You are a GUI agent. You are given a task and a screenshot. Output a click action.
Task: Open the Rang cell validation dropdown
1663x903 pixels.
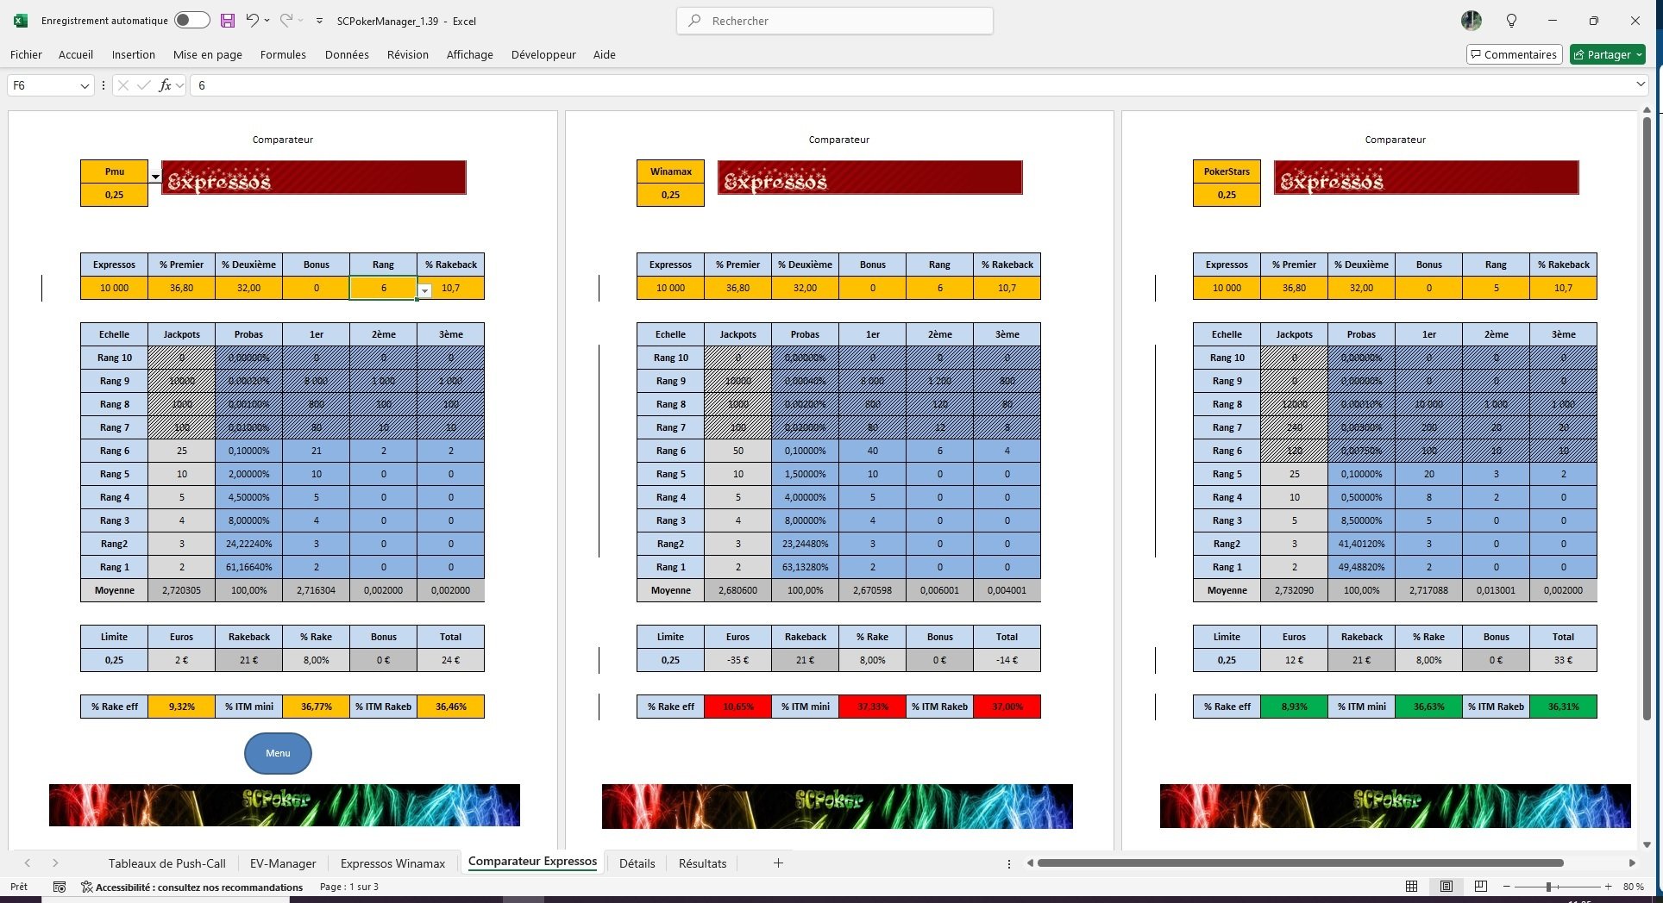(x=424, y=291)
